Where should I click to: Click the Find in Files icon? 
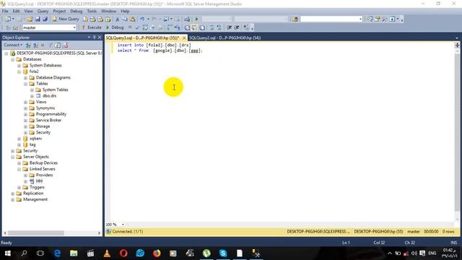point(295,19)
